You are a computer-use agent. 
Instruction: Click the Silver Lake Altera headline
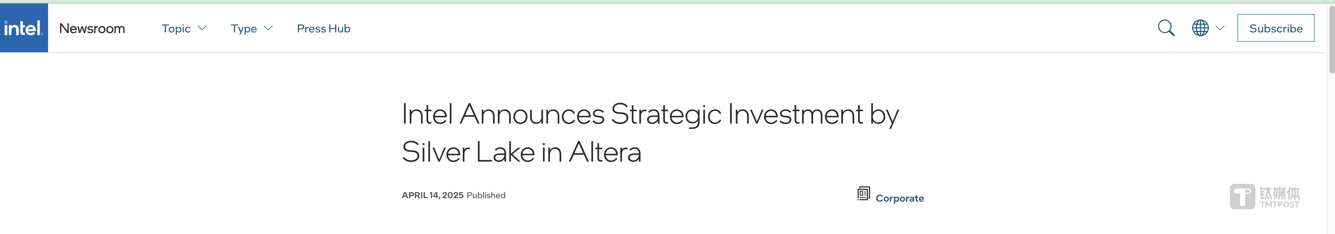pyautogui.click(x=650, y=133)
